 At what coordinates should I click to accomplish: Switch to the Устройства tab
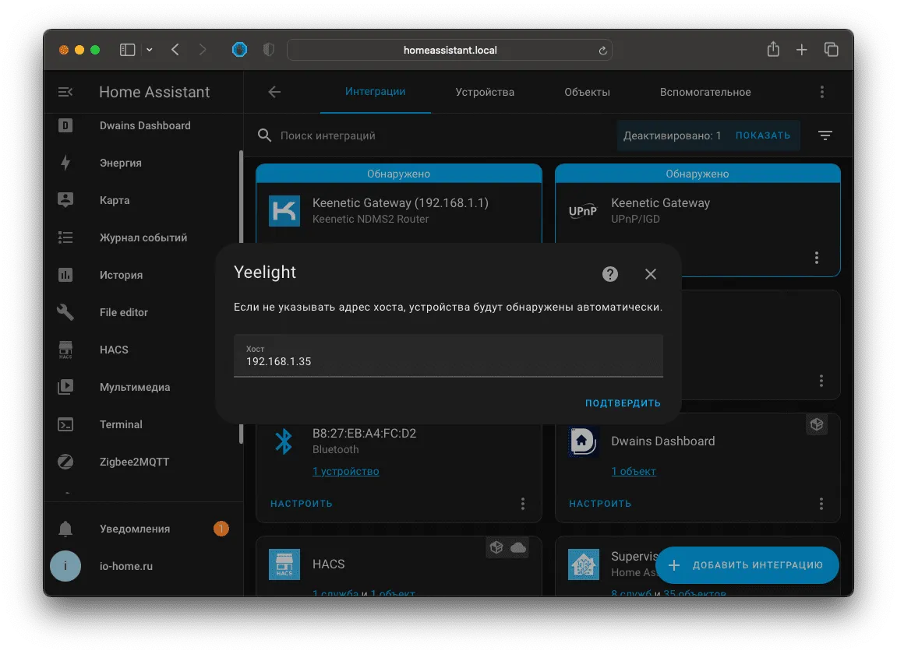[x=485, y=92]
